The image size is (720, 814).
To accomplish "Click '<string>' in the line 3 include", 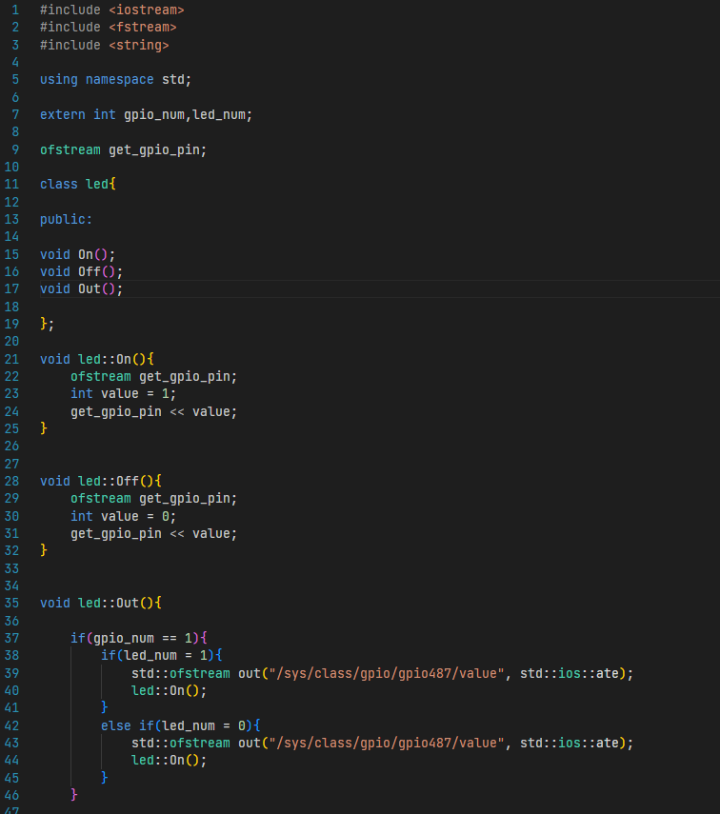I will click(139, 45).
